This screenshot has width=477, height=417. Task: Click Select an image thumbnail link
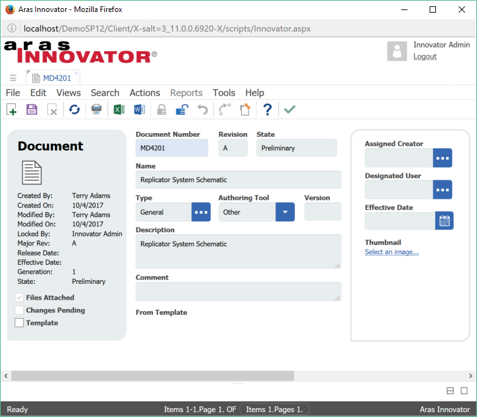click(x=392, y=252)
